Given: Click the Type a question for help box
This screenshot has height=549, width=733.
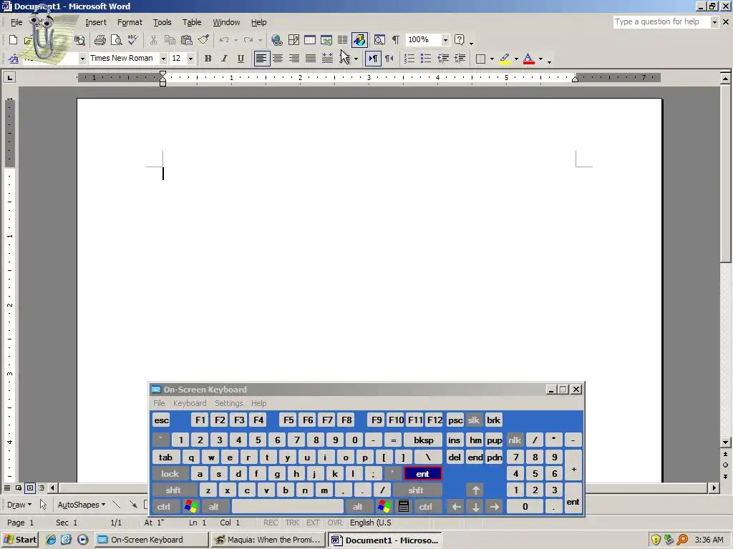Looking at the screenshot, I should tap(661, 21).
